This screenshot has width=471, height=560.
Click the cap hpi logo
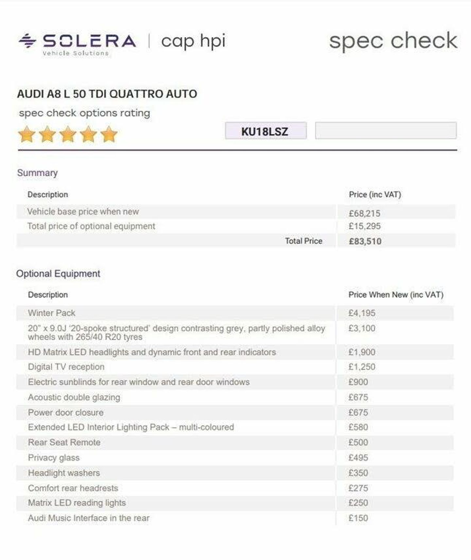click(x=193, y=42)
